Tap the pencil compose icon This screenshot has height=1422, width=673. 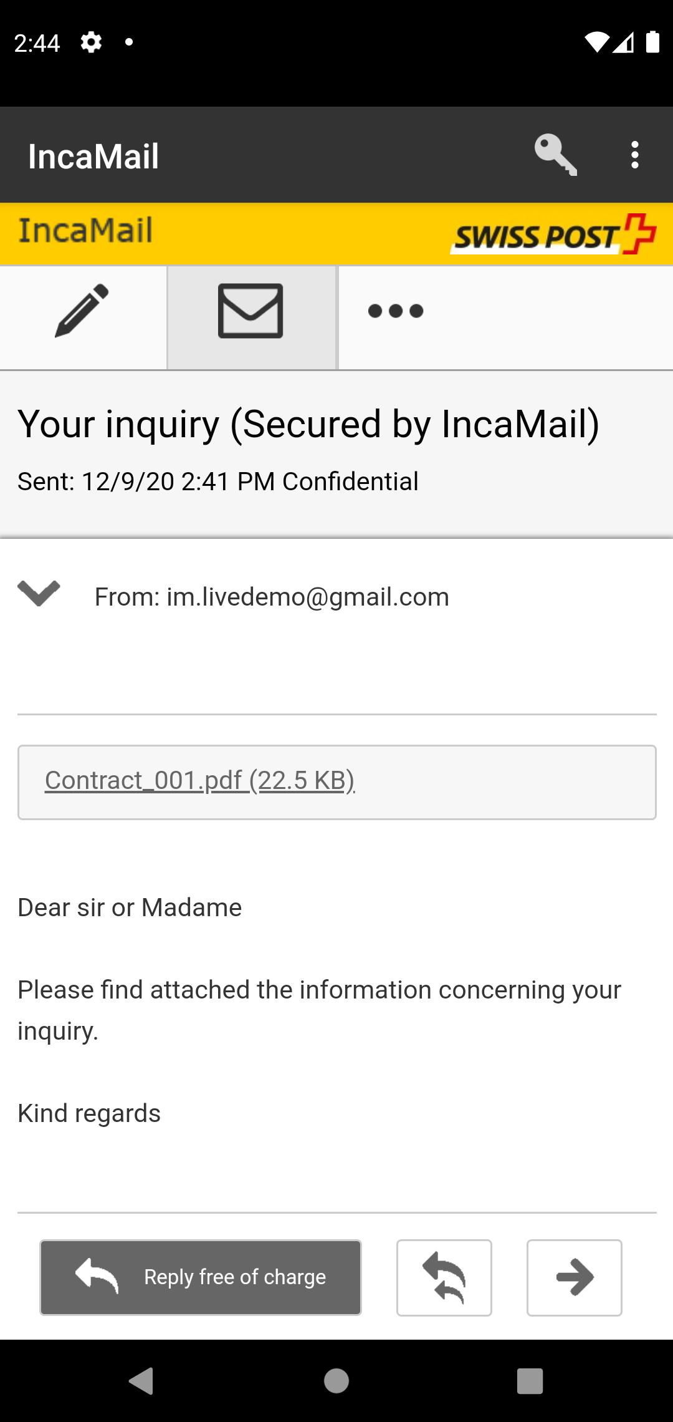[82, 311]
